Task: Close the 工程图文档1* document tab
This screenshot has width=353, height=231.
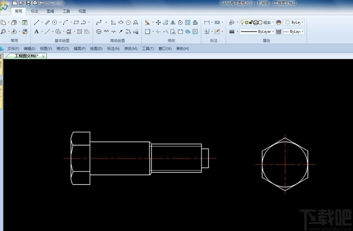Action: 43,56
